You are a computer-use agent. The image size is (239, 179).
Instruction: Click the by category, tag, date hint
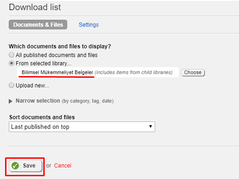(87, 101)
